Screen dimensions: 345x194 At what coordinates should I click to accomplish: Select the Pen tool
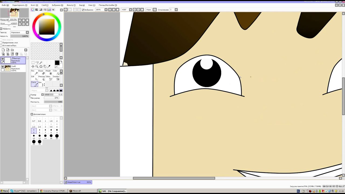(34, 72)
